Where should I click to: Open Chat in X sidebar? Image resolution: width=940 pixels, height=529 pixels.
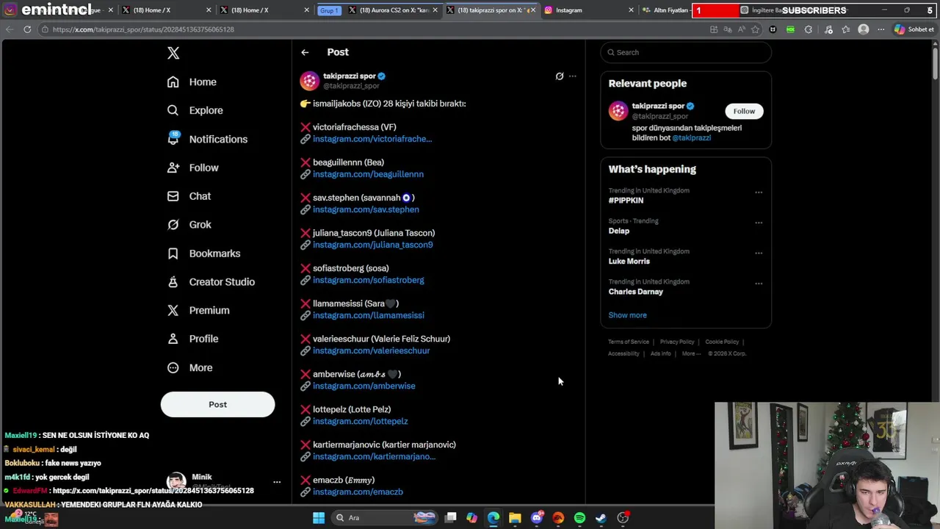(189, 196)
